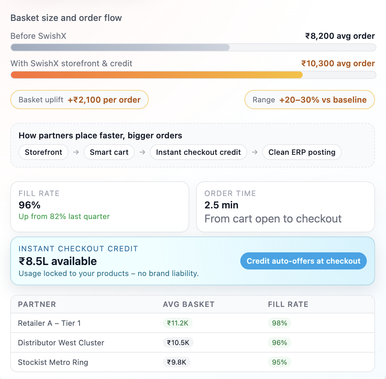
Task: Expand the ORDER TIME 2.5 min card
Action: (x=286, y=207)
